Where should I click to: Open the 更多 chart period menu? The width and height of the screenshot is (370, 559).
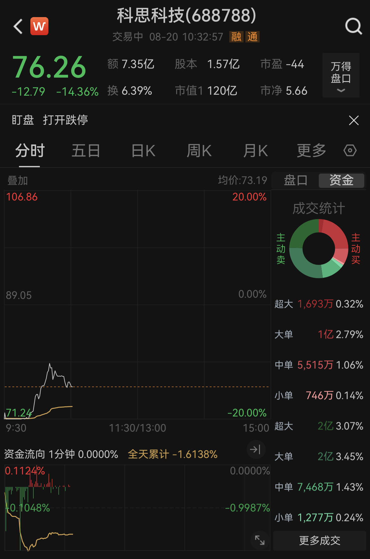click(x=311, y=150)
